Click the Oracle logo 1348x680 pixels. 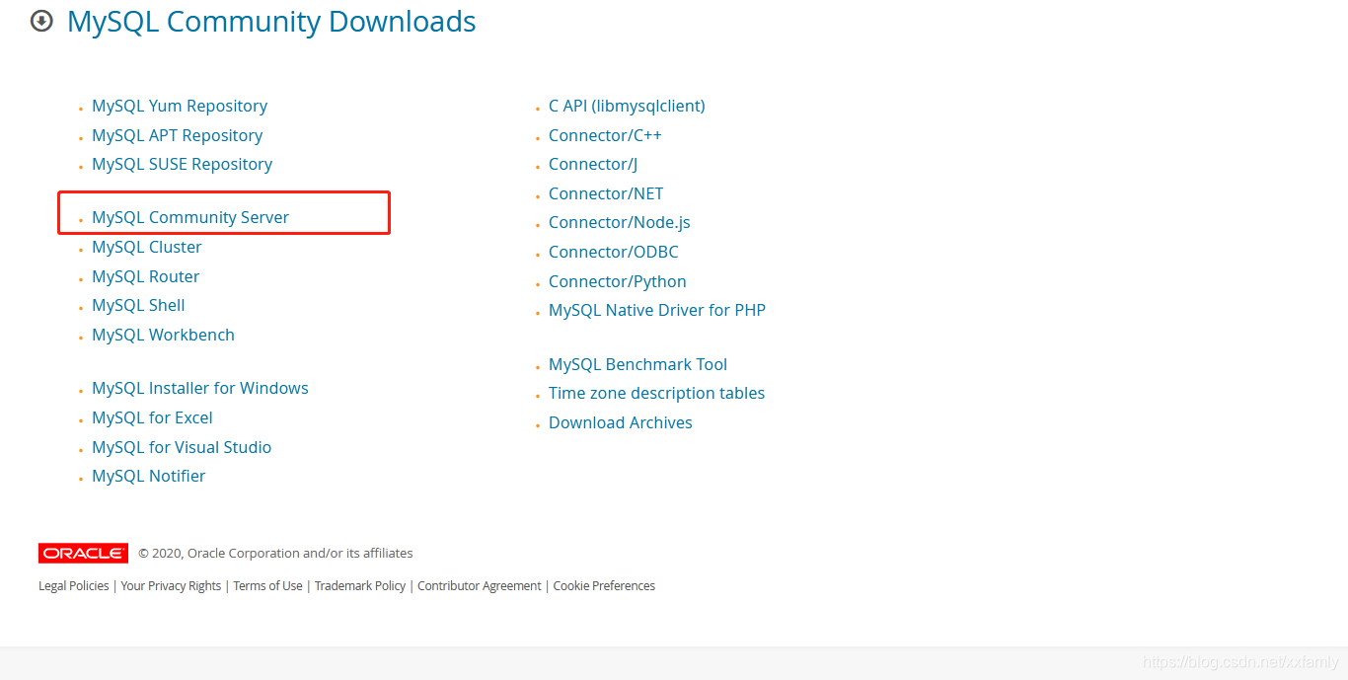(83, 553)
